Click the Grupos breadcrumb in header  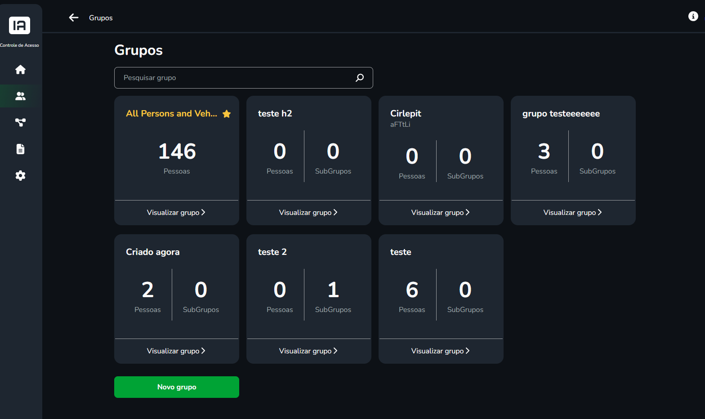pyautogui.click(x=101, y=18)
